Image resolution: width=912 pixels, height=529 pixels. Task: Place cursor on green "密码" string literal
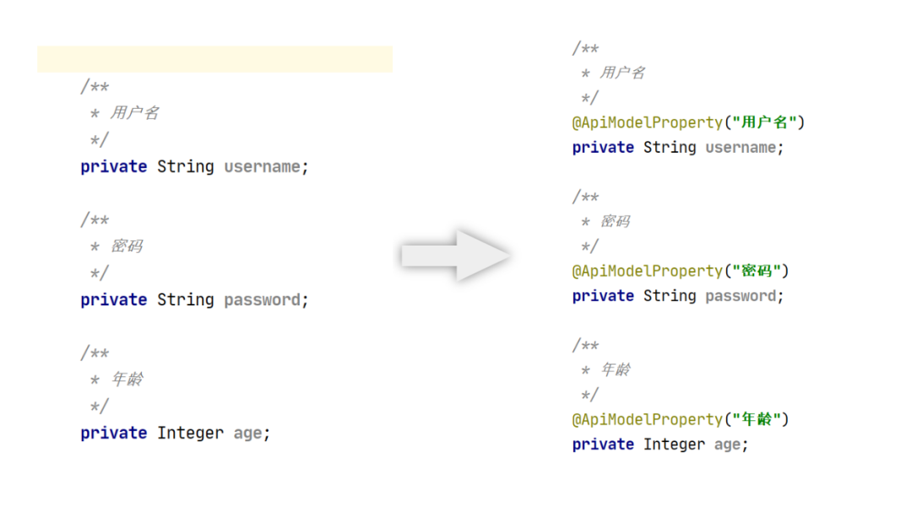756,271
